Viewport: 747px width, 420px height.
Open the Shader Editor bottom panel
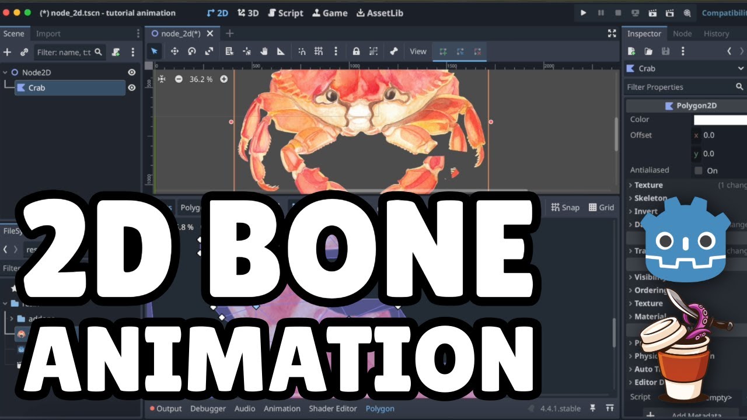tap(333, 408)
